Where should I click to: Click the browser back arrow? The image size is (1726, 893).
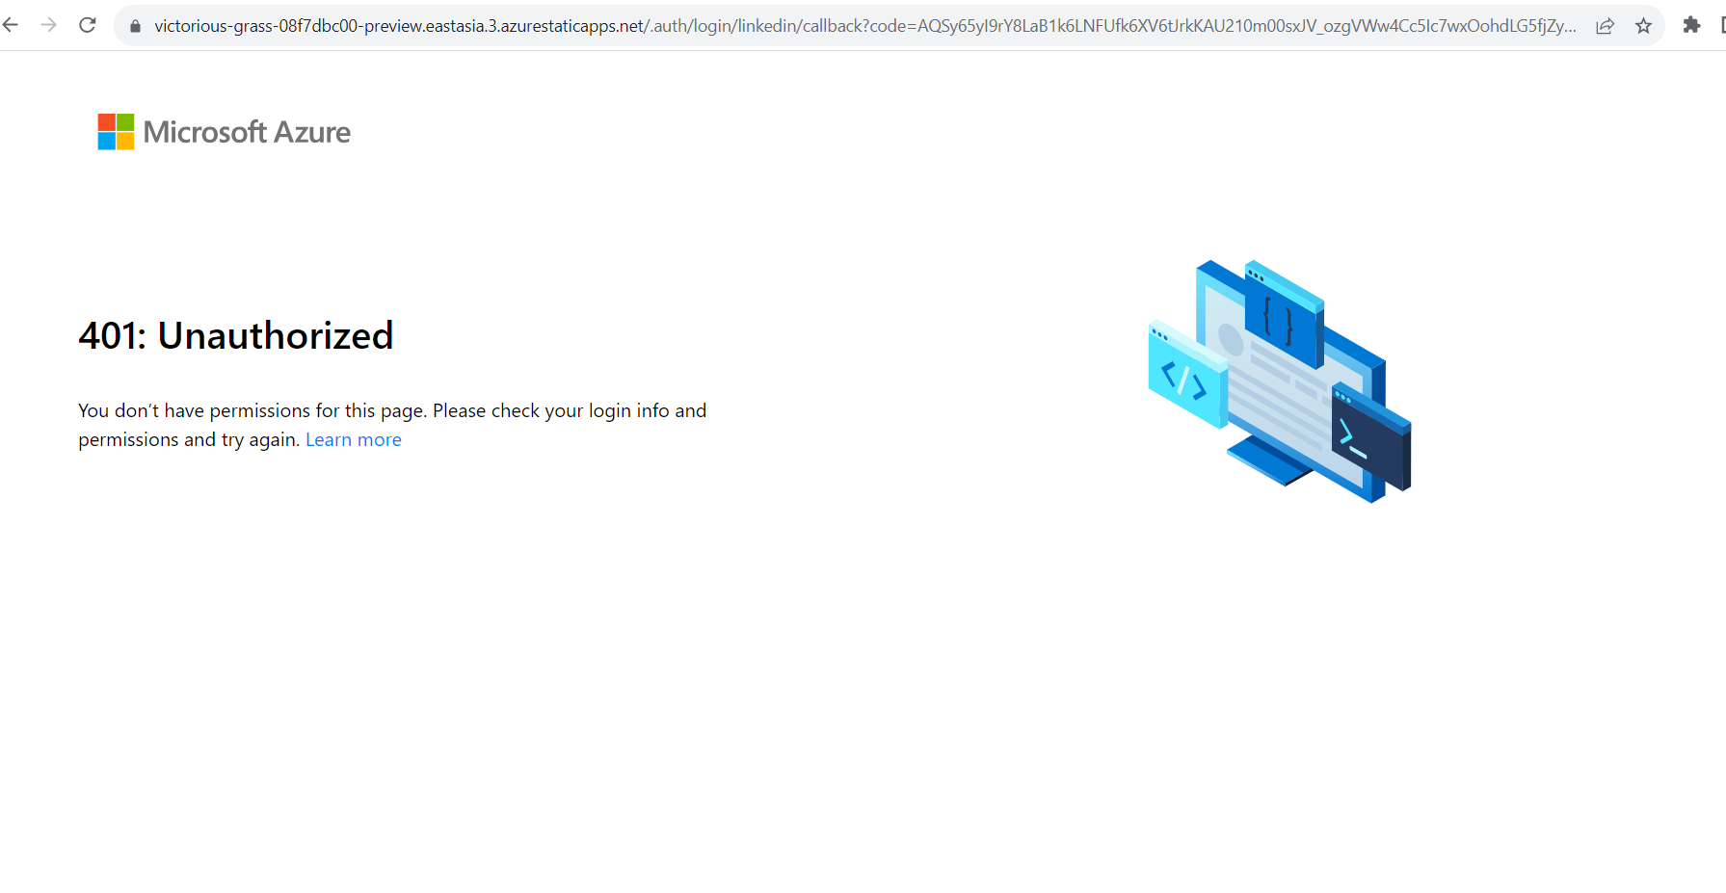coord(11,25)
